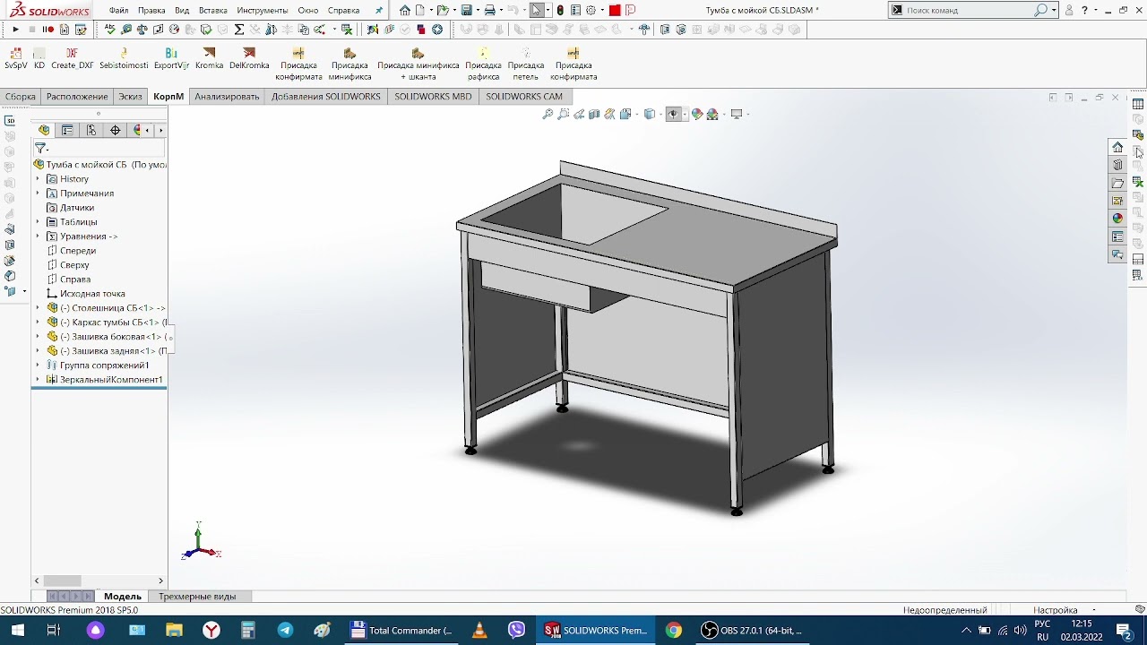
Task: Open the Appearances color-ball task pane
Action: click(x=1117, y=219)
